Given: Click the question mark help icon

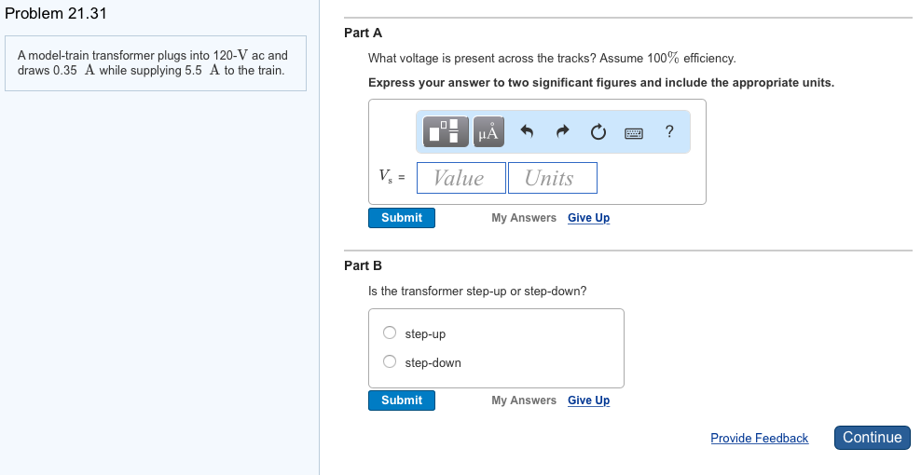Looking at the screenshot, I should [669, 132].
